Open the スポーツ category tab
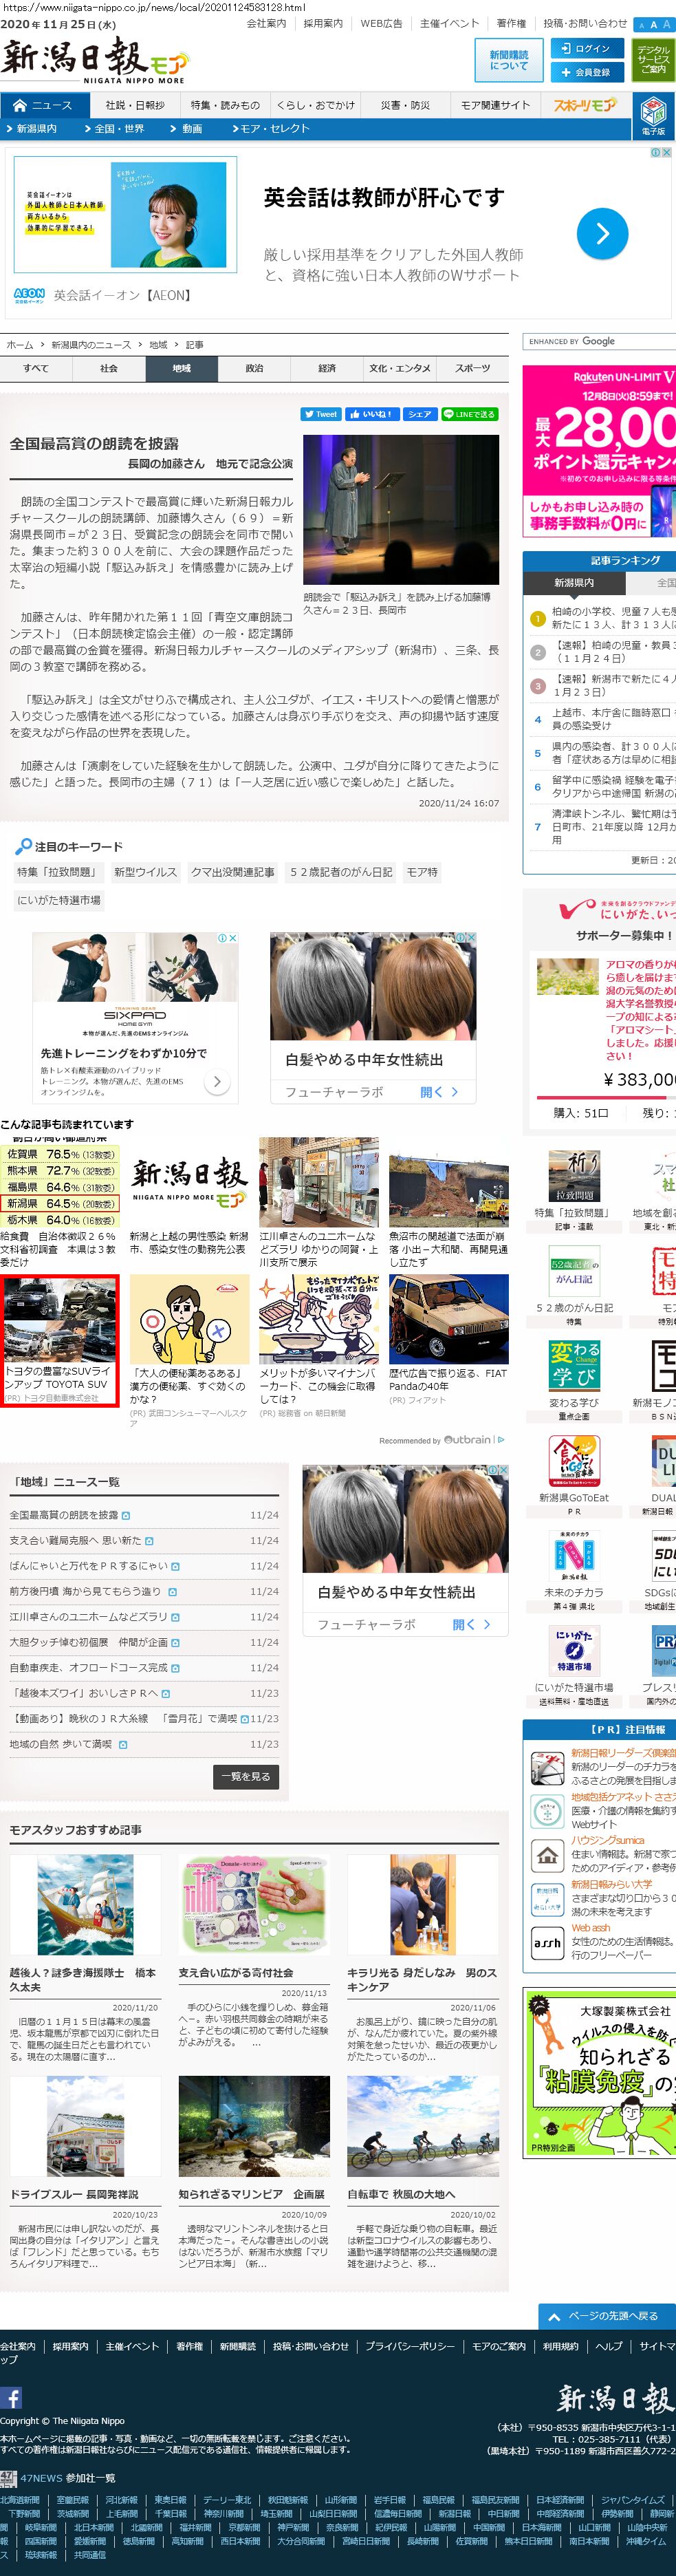 [472, 369]
